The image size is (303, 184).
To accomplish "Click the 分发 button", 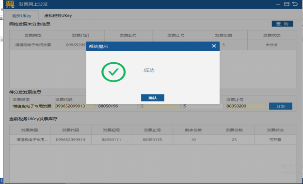I will click(281, 106).
